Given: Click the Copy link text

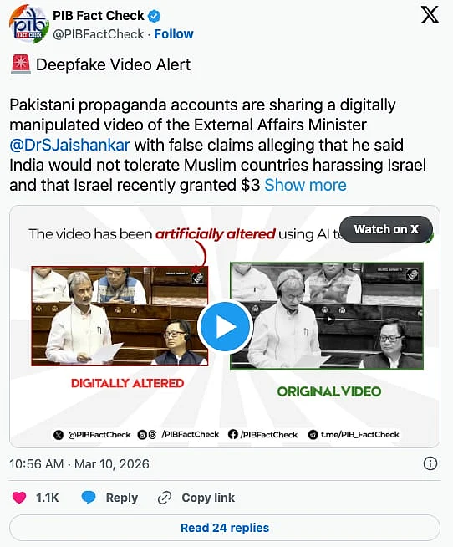Looking at the screenshot, I should pos(208,498).
